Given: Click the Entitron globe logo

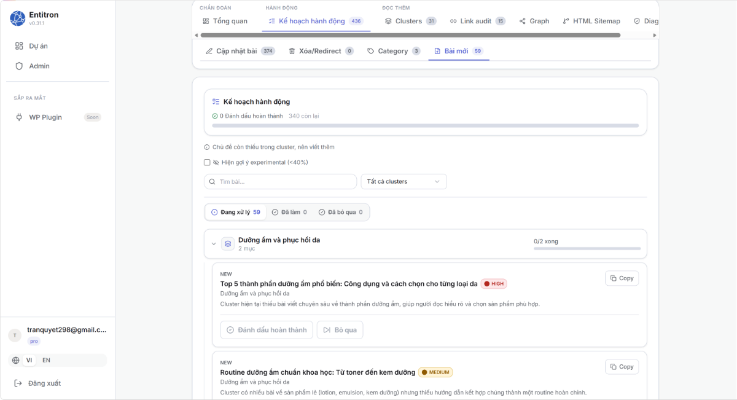Looking at the screenshot, I should 18,18.
